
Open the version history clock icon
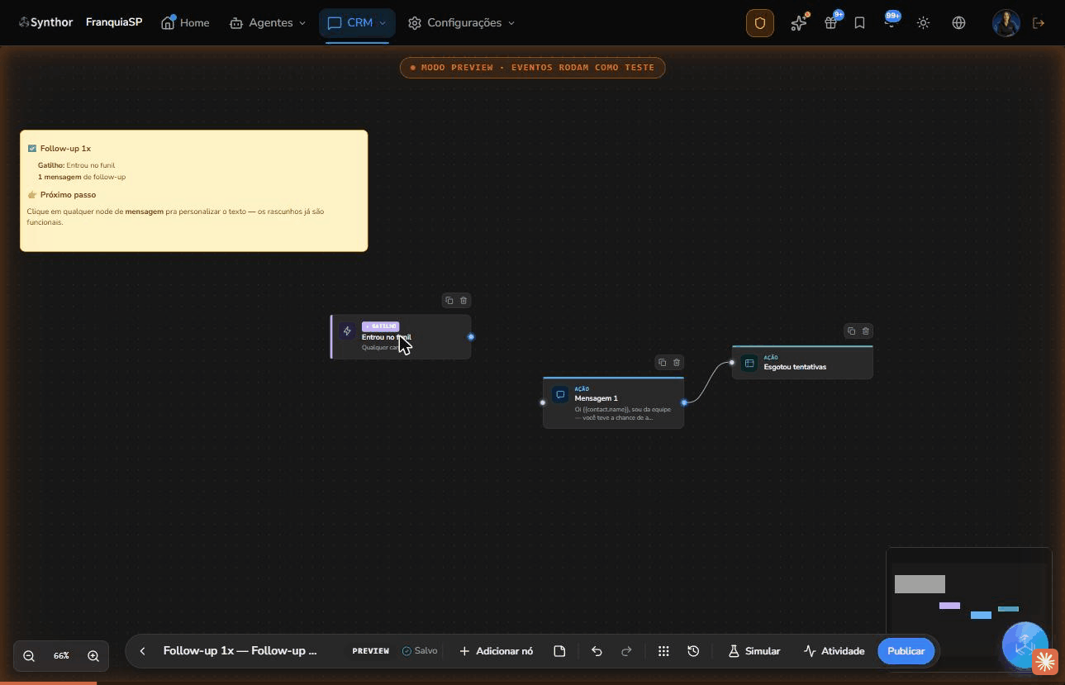pos(693,651)
